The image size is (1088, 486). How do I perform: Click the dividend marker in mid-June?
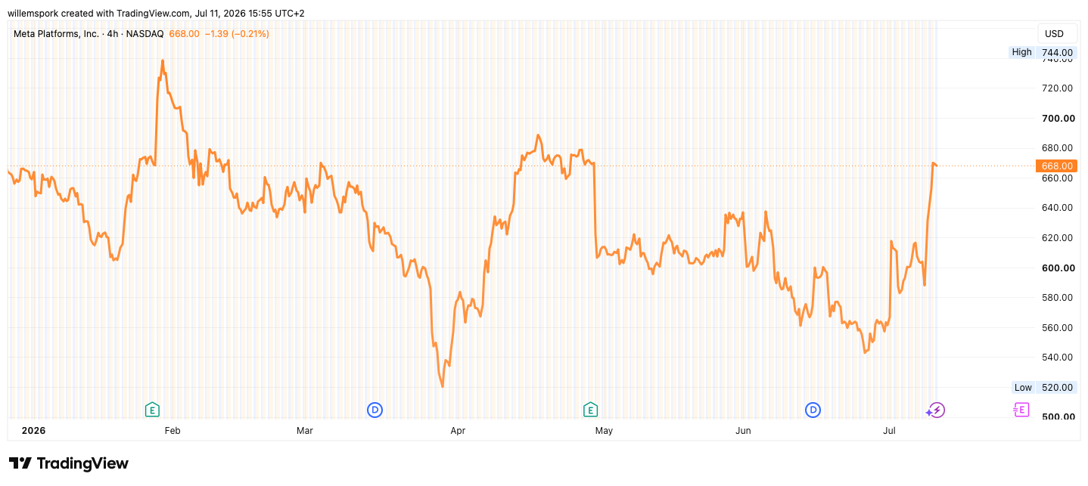click(813, 410)
